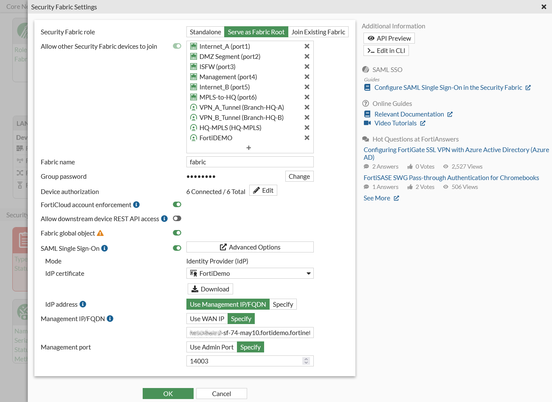This screenshot has width=552, height=402.
Task: Switch role to Join Existing Fabric
Action: point(318,32)
